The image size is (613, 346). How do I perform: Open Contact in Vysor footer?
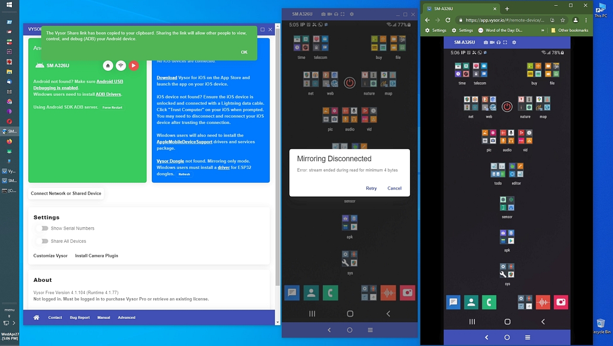(x=55, y=317)
